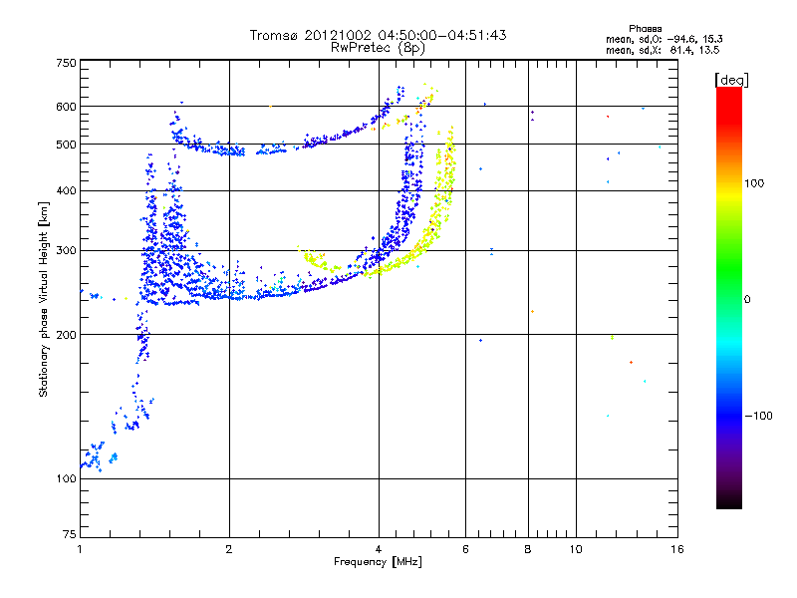Click the y-axis tick label '500'
Image resolution: width=797 pixels, height=598 pixels.
coord(67,145)
